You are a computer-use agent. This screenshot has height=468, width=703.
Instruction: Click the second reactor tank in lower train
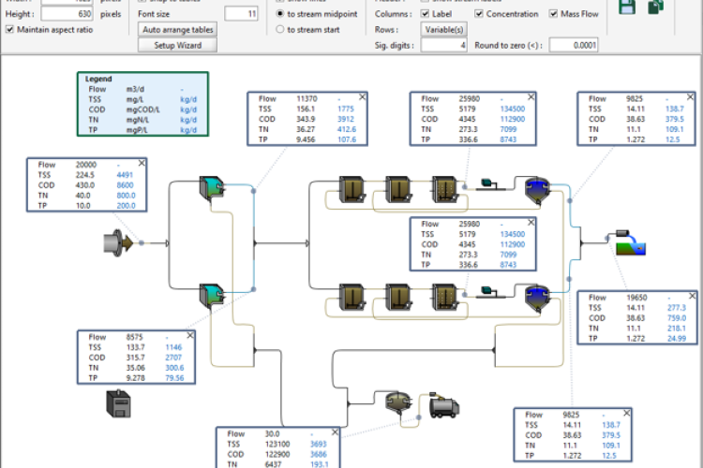398,297
